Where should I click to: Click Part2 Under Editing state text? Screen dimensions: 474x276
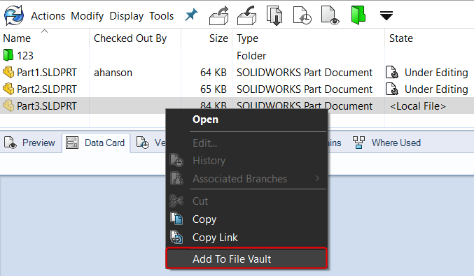tap(436, 89)
